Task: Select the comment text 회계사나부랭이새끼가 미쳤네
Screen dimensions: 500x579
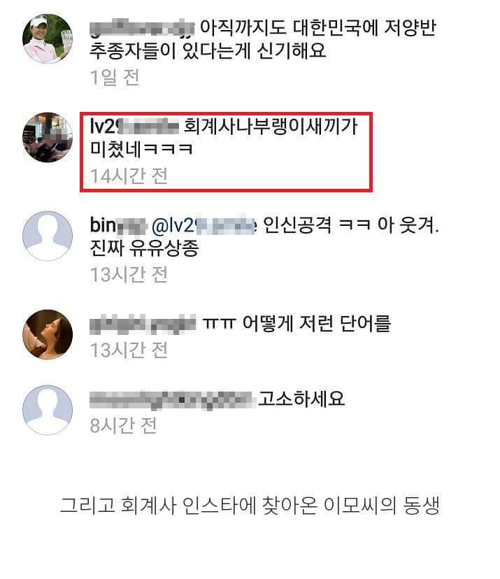Action: tap(224, 138)
